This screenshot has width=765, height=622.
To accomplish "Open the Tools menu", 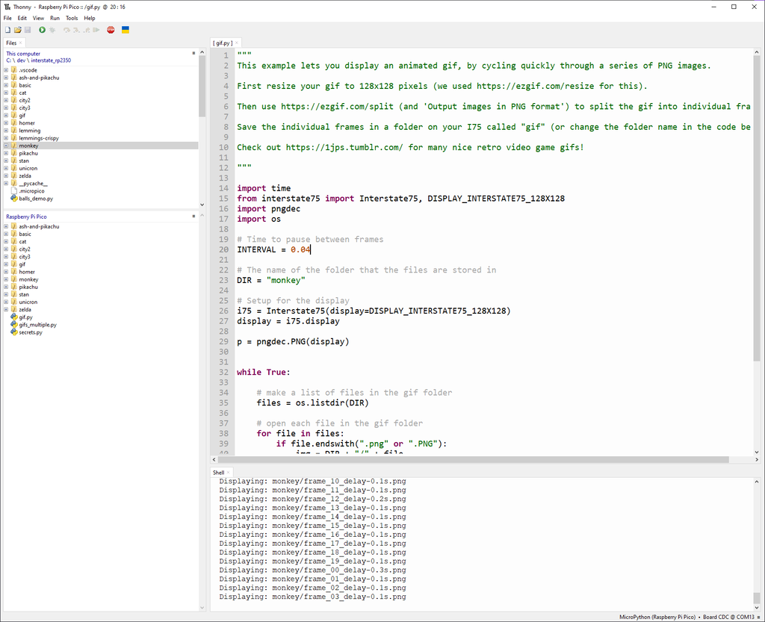I will point(72,18).
